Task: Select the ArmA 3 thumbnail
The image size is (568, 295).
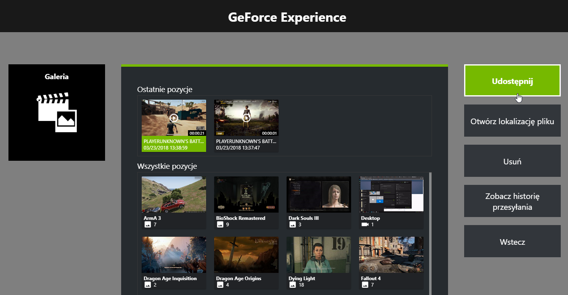Action: point(173,195)
